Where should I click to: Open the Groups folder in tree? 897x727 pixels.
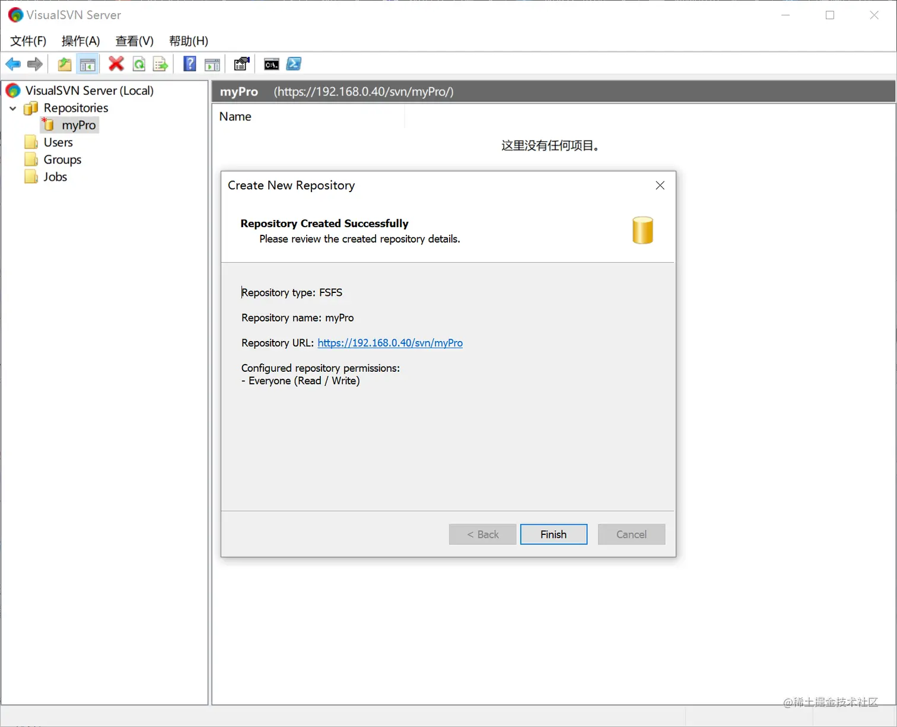pos(62,160)
